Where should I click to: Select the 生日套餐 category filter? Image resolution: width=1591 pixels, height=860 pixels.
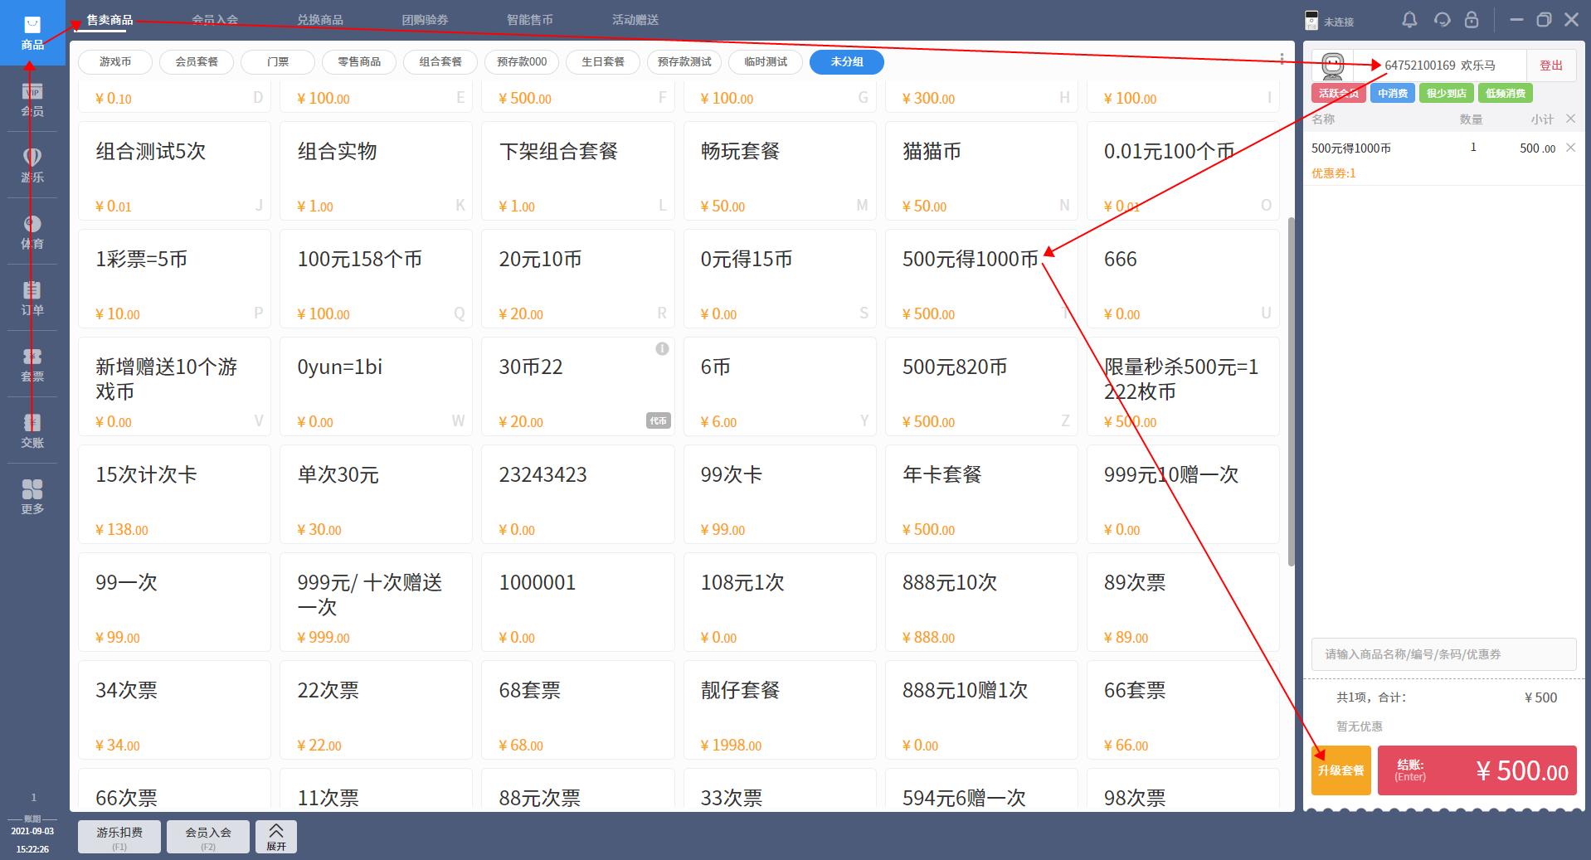(603, 62)
